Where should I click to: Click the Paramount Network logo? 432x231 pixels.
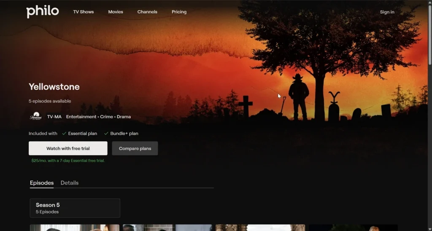click(x=35, y=116)
